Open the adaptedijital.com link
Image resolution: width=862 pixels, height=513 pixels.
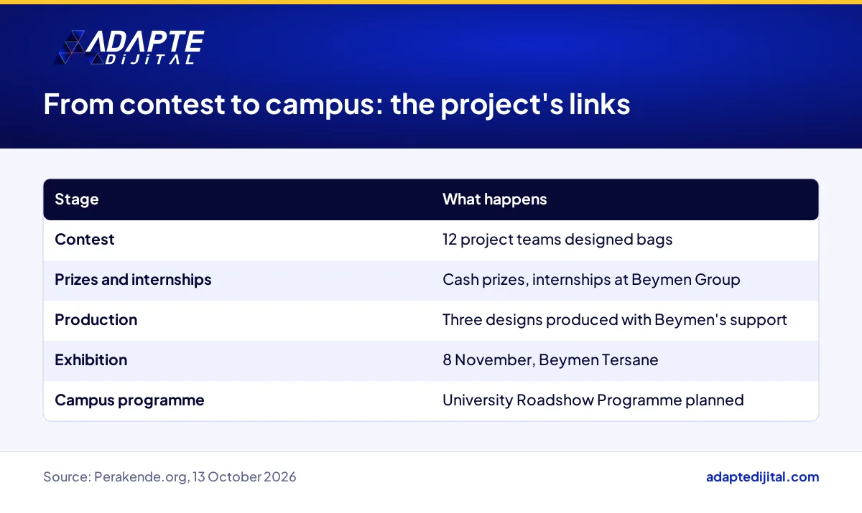[762, 477]
